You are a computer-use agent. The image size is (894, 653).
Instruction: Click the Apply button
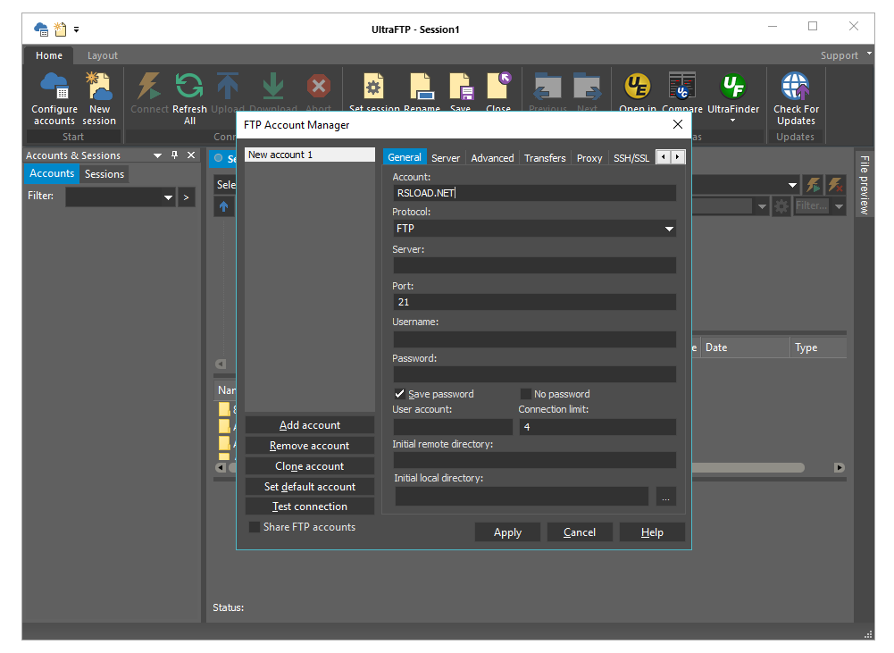[507, 532]
